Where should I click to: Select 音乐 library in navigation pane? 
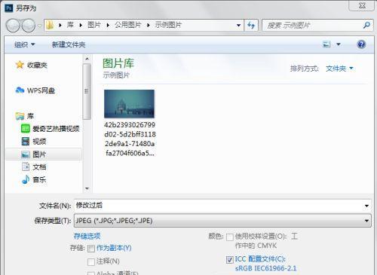39,179
